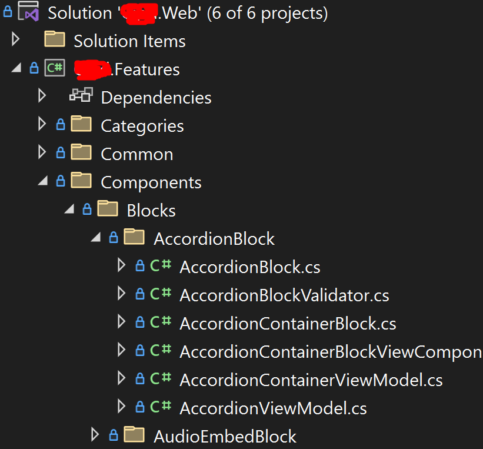
Task: Click the Solution Items folder icon
Action: (55, 40)
